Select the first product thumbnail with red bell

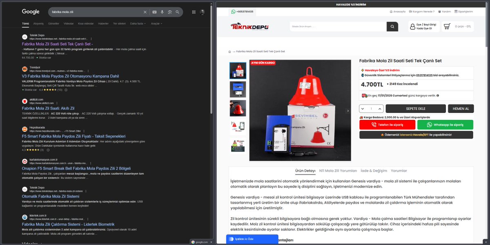[x=238, y=71]
